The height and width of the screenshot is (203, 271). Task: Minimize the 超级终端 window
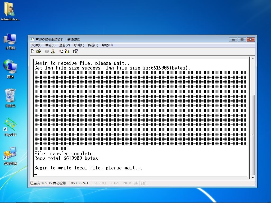[233, 40]
